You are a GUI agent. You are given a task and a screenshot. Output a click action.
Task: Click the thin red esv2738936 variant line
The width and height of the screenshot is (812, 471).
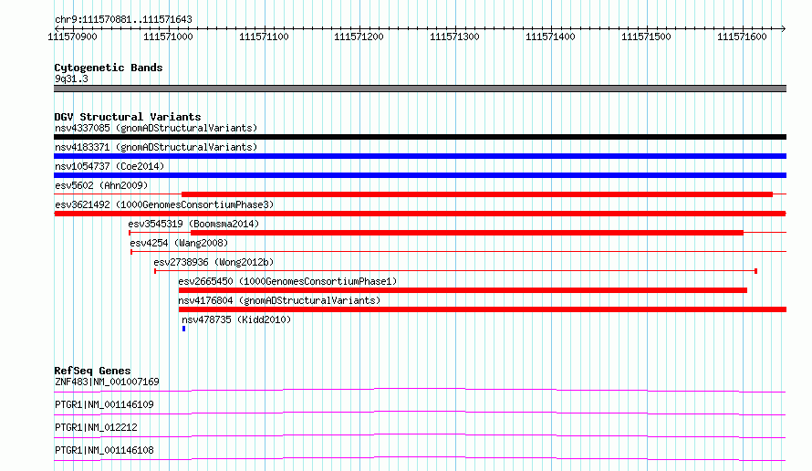tap(455, 271)
